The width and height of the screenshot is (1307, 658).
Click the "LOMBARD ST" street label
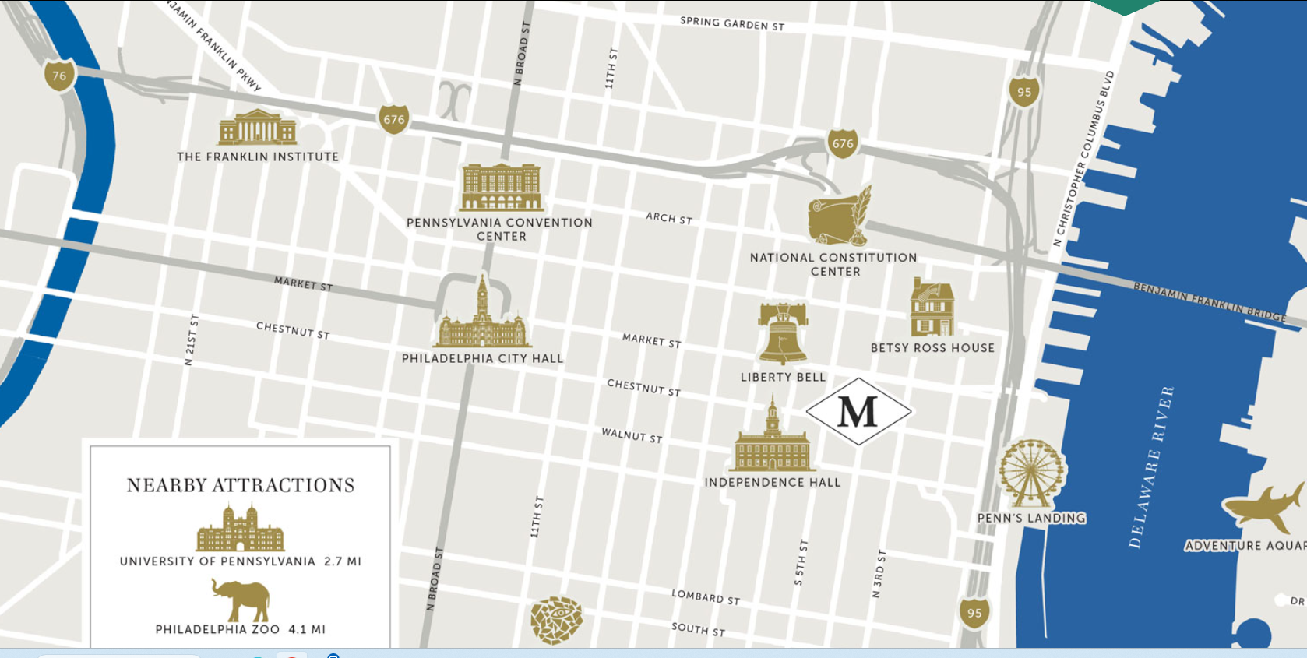(706, 597)
